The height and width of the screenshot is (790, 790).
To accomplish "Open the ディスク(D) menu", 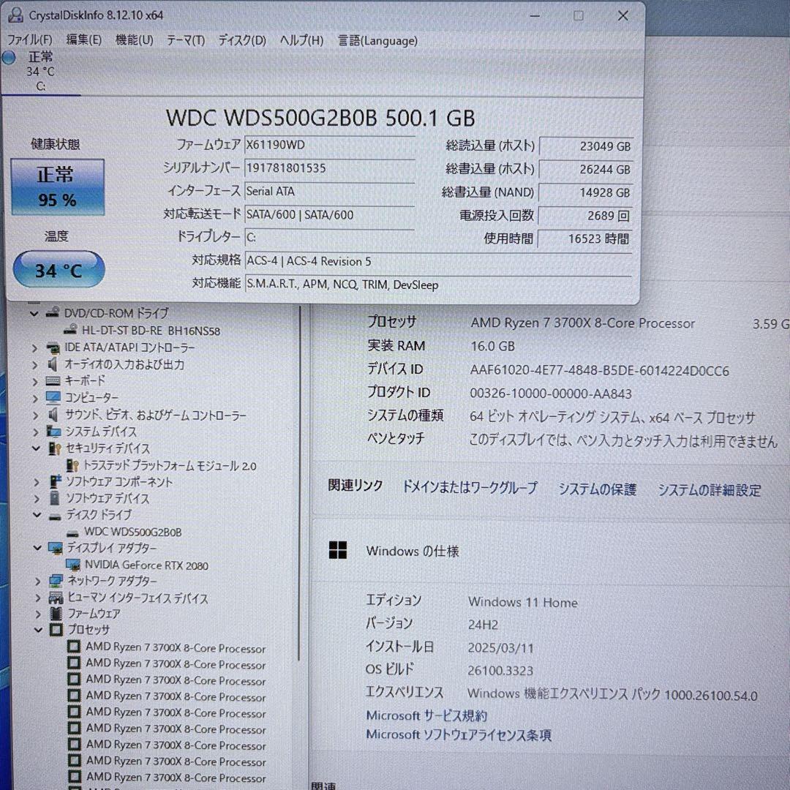I will (242, 40).
